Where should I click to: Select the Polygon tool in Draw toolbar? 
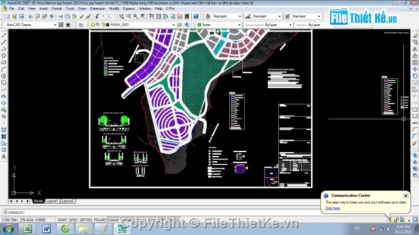coord(4,55)
